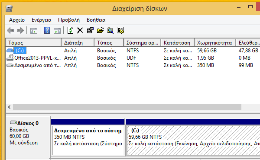Toggle the console tree pane icon
The height and width of the screenshot is (160, 260).
pyautogui.click(x=34, y=31)
